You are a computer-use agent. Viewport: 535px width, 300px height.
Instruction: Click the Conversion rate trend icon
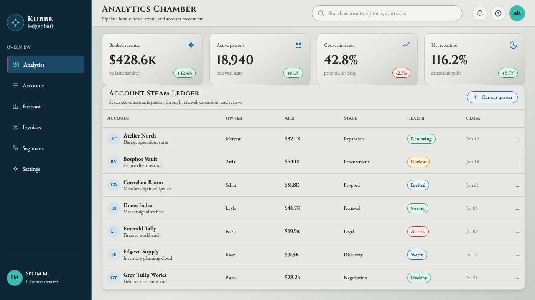tap(406, 45)
